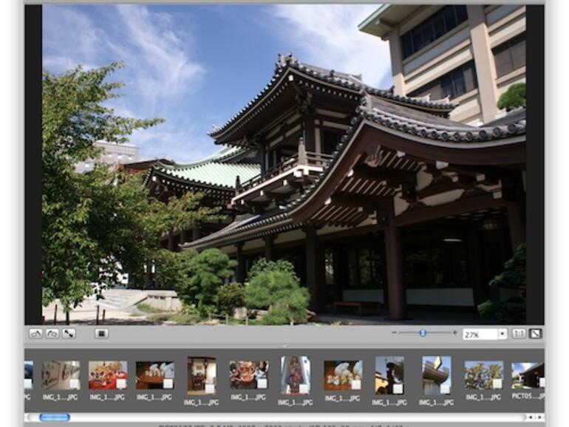Check the box on calligraphy thumbnail

coord(74,384)
